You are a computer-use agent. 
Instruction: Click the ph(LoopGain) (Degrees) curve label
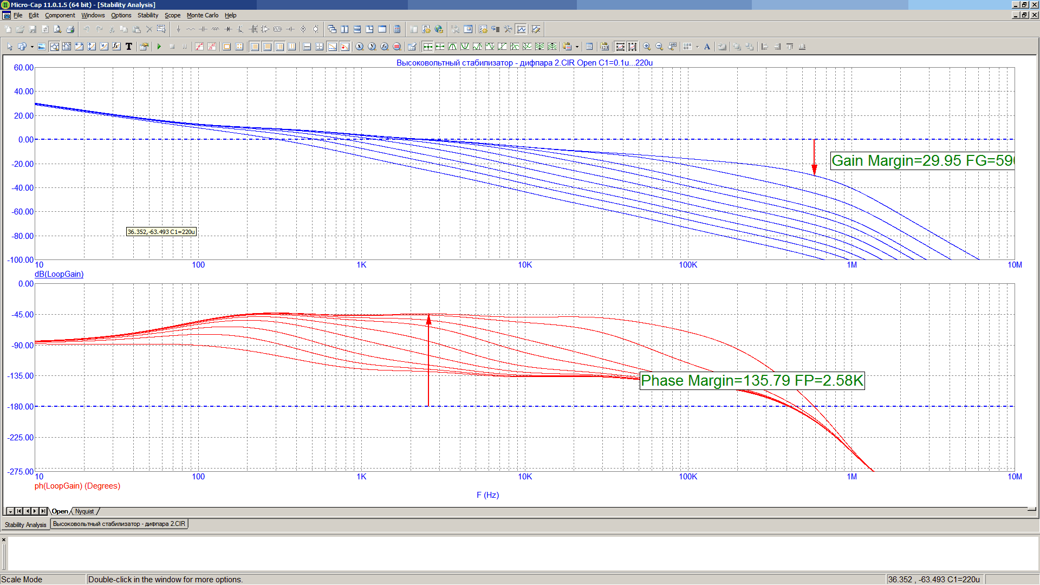(x=77, y=486)
